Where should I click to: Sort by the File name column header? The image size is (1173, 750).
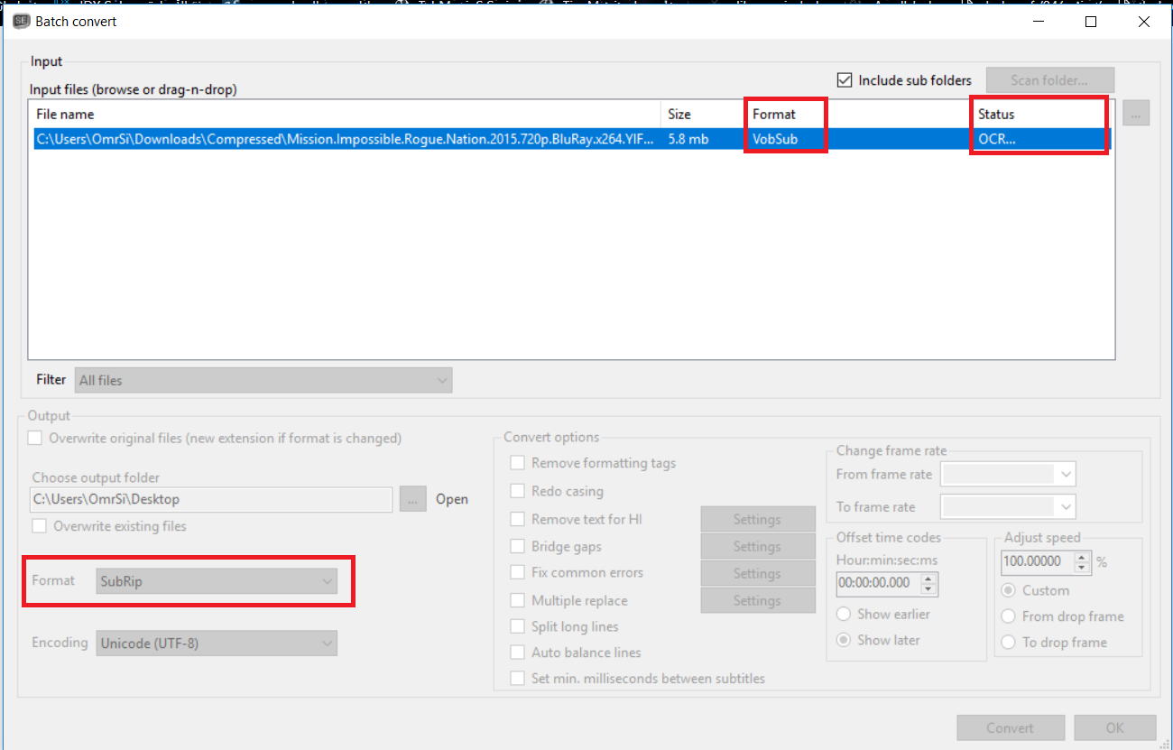(346, 114)
